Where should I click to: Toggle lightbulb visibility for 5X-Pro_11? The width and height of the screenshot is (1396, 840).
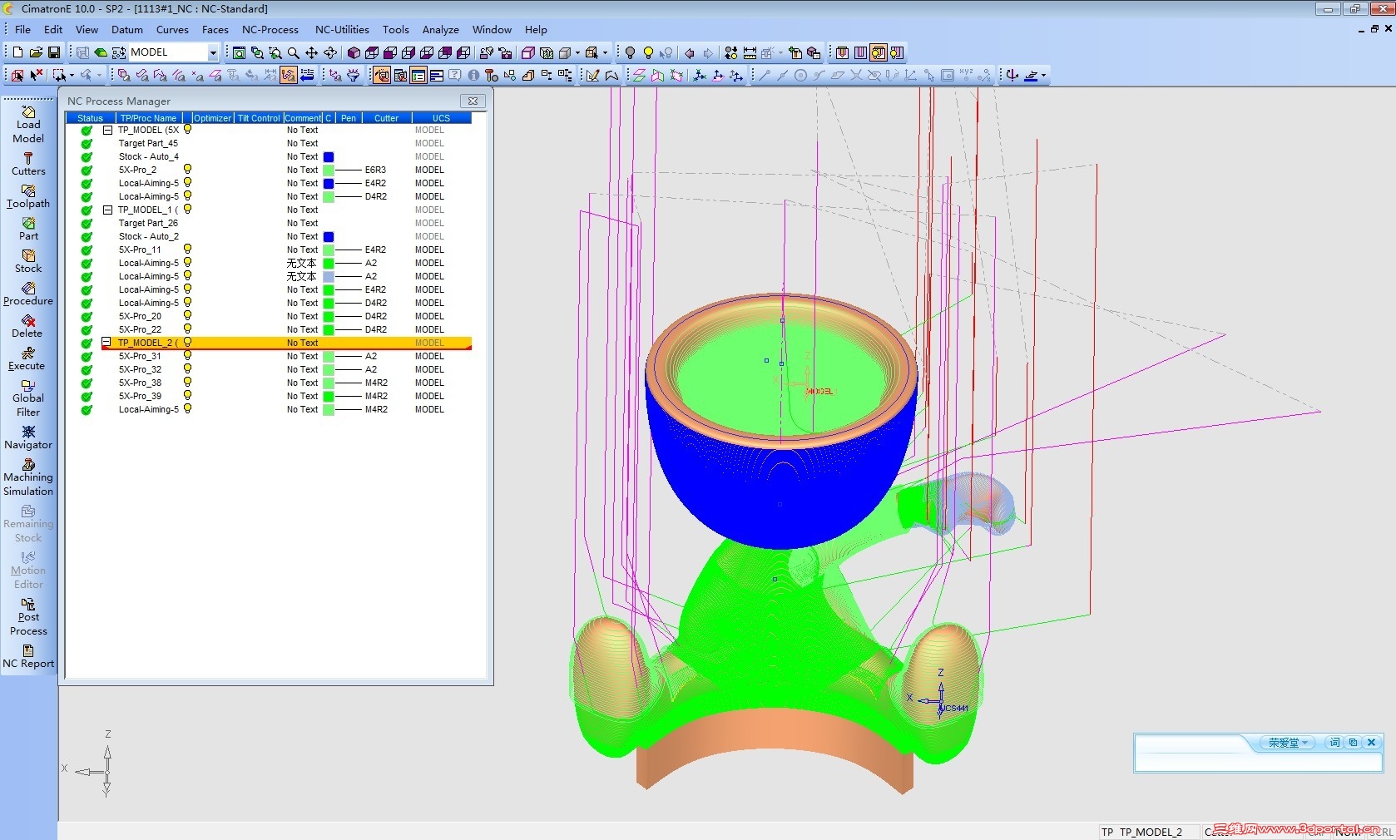pos(188,249)
